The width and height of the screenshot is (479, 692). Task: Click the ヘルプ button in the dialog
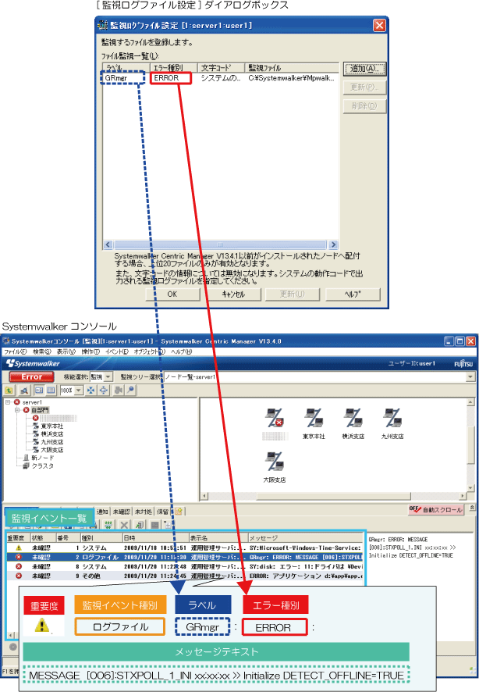(x=353, y=294)
